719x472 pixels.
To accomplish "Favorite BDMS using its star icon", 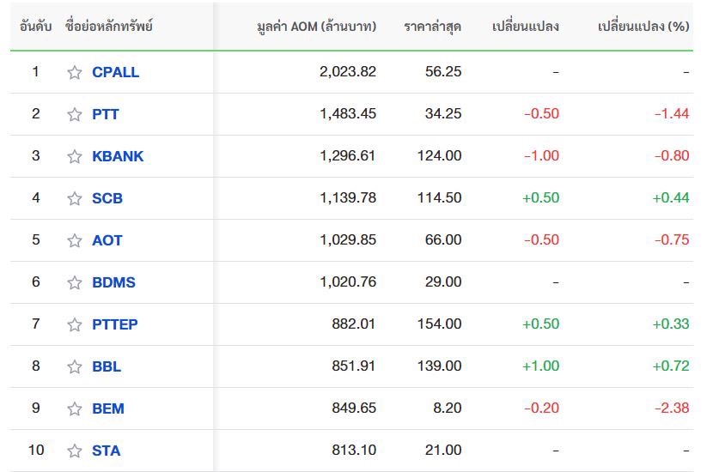I will click(x=74, y=282).
